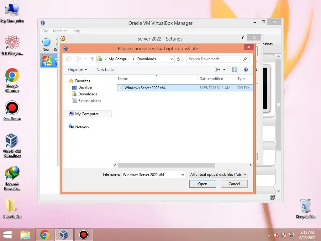
Task: Open File Explorer from the taskbar
Action: pos(25,235)
